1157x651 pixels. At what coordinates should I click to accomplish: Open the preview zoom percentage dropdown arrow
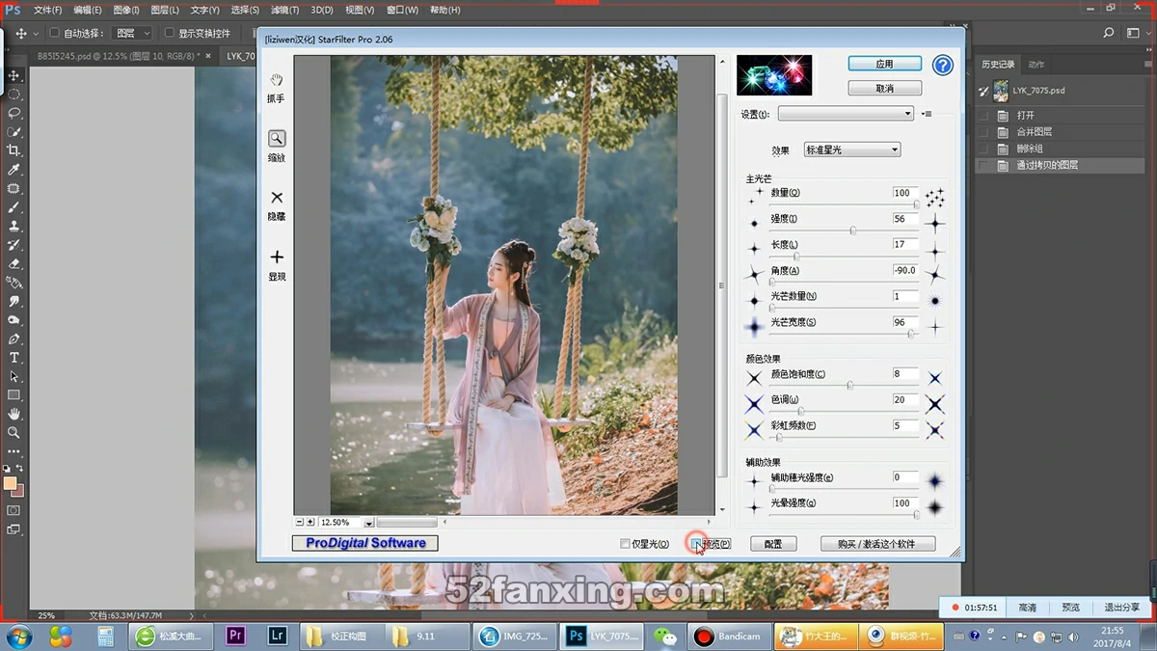(x=368, y=523)
